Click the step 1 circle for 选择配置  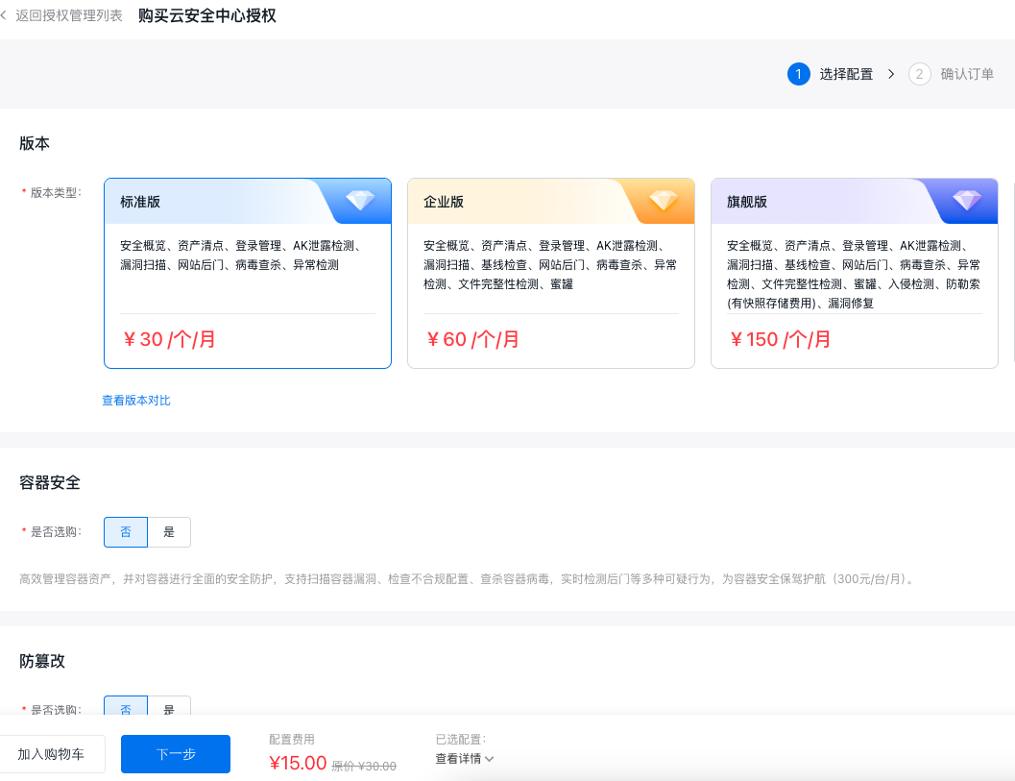pos(799,74)
